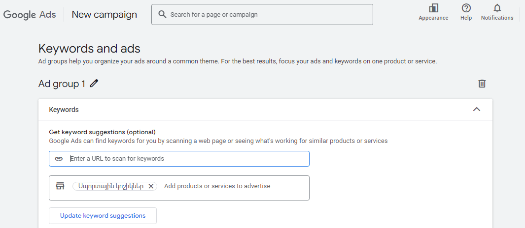Click the Enter a URL to scan field
The width and height of the screenshot is (525, 228).
coord(187,159)
